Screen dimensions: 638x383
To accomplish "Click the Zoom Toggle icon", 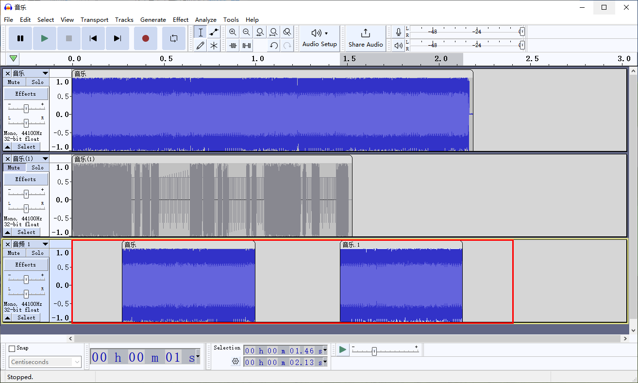I will [287, 33].
